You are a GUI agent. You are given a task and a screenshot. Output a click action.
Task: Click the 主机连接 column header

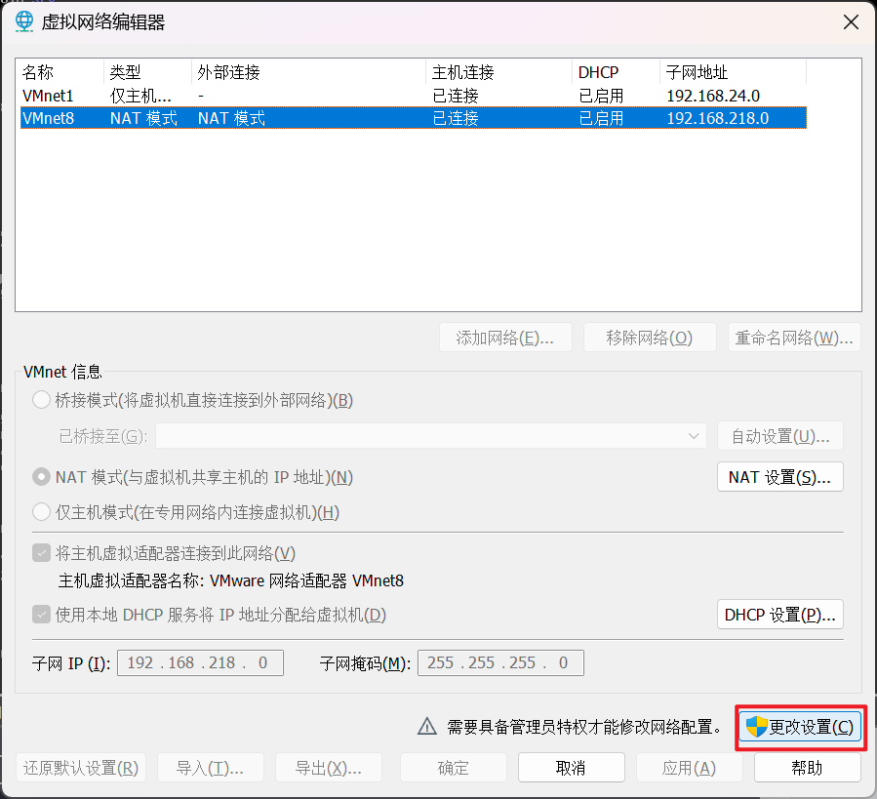pyautogui.click(x=498, y=72)
